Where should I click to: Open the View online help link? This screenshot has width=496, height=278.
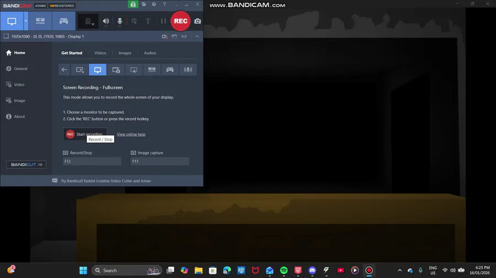click(x=131, y=134)
